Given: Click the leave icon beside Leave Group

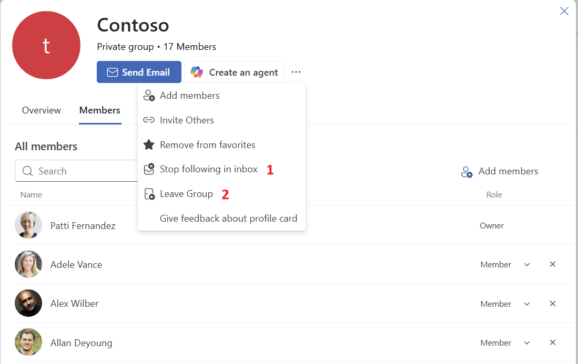Looking at the screenshot, I should [150, 194].
